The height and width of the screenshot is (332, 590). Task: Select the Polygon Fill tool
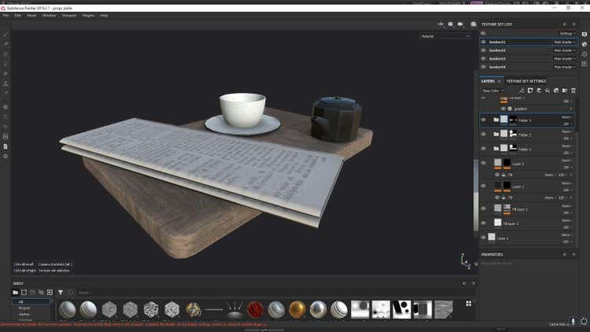point(6,64)
